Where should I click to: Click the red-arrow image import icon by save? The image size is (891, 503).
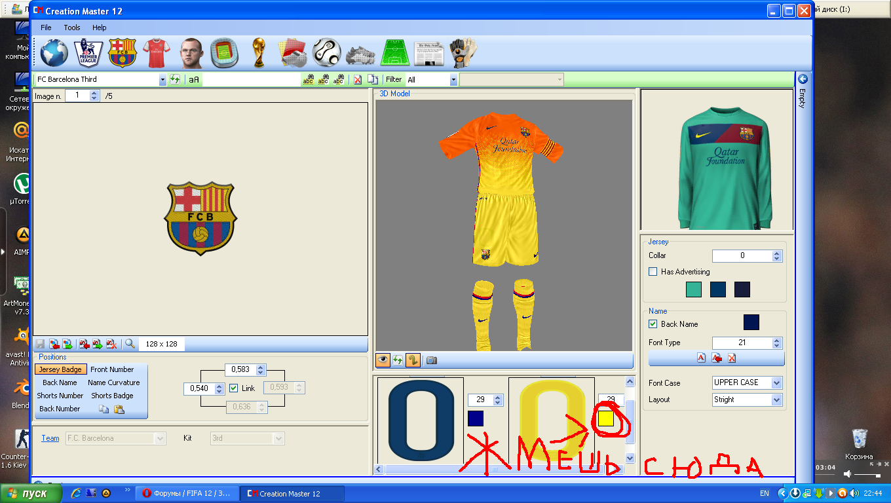tap(54, 343)
